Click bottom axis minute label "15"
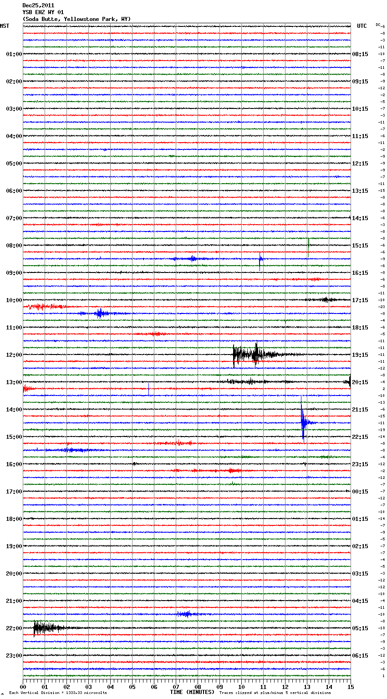Screen dimensions: 387x699 350,687
